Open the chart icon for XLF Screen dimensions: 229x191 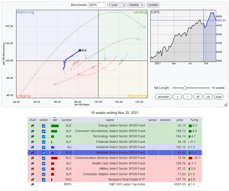(x=33, y=142)
